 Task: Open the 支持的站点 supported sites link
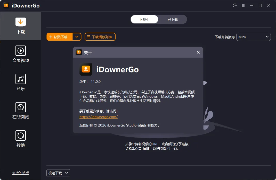click(x=20, y=173)
